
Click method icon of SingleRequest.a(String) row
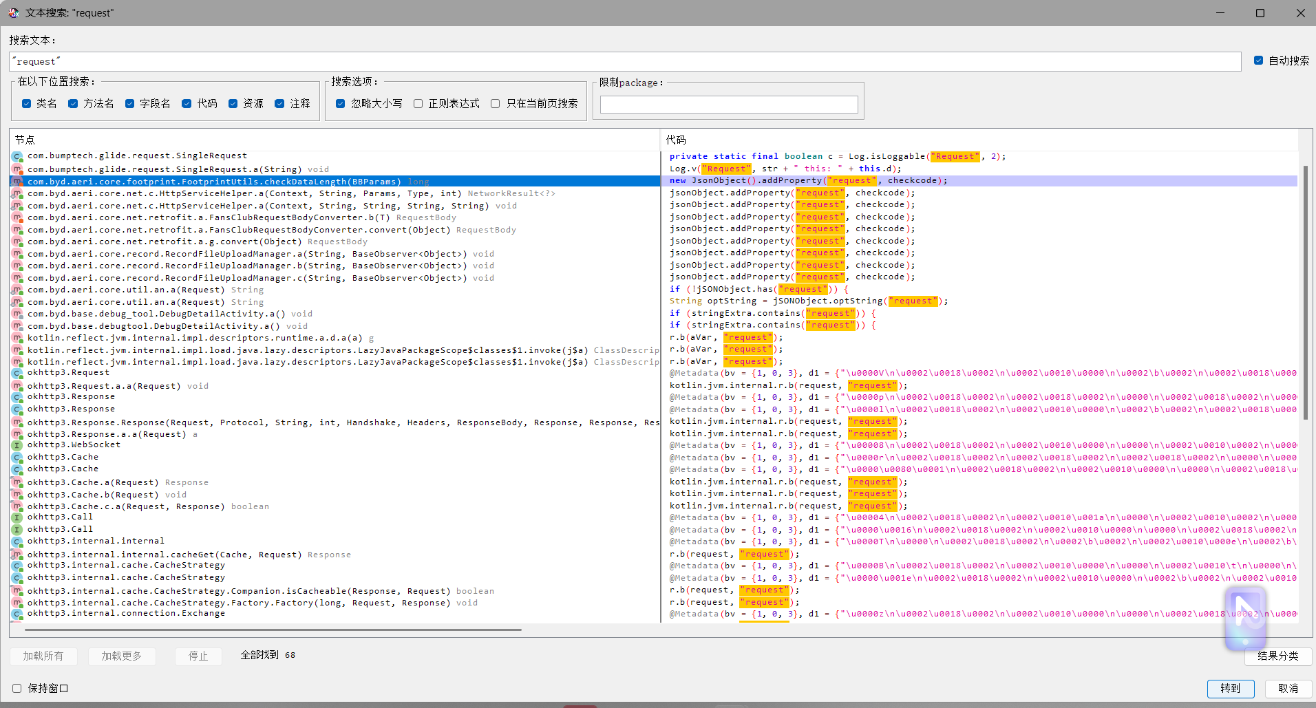pyautogui.click(x=17, y=169)
